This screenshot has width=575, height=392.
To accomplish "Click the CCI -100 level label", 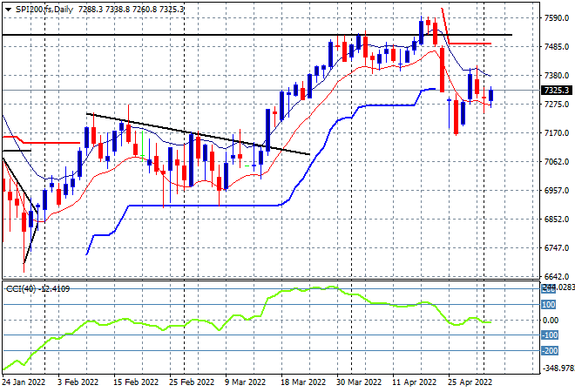I will point(550,335).
